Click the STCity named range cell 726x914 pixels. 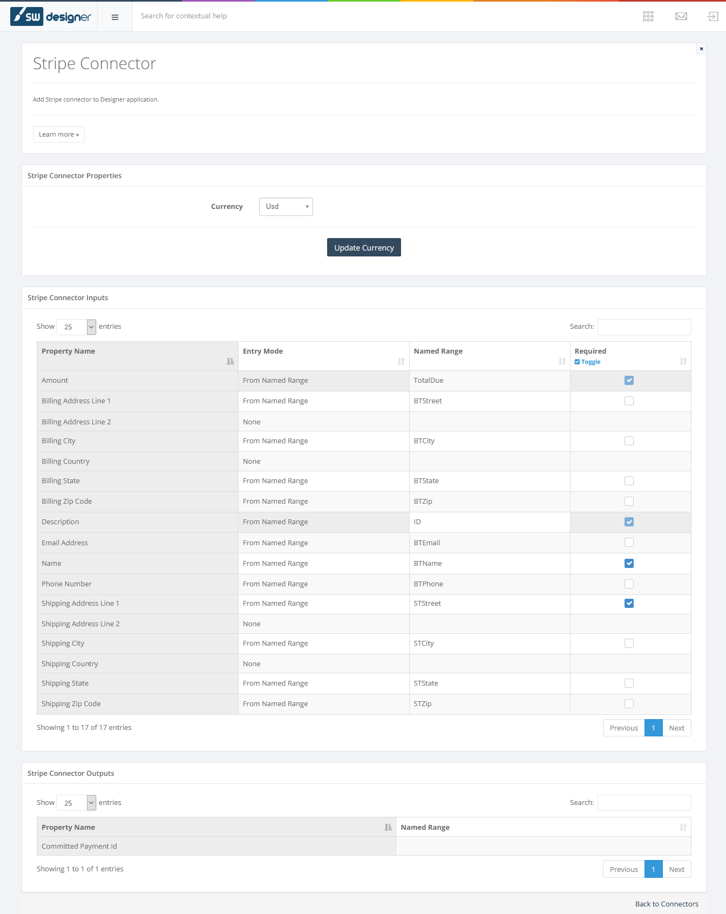pyautogui.click(x=490, y=644)
